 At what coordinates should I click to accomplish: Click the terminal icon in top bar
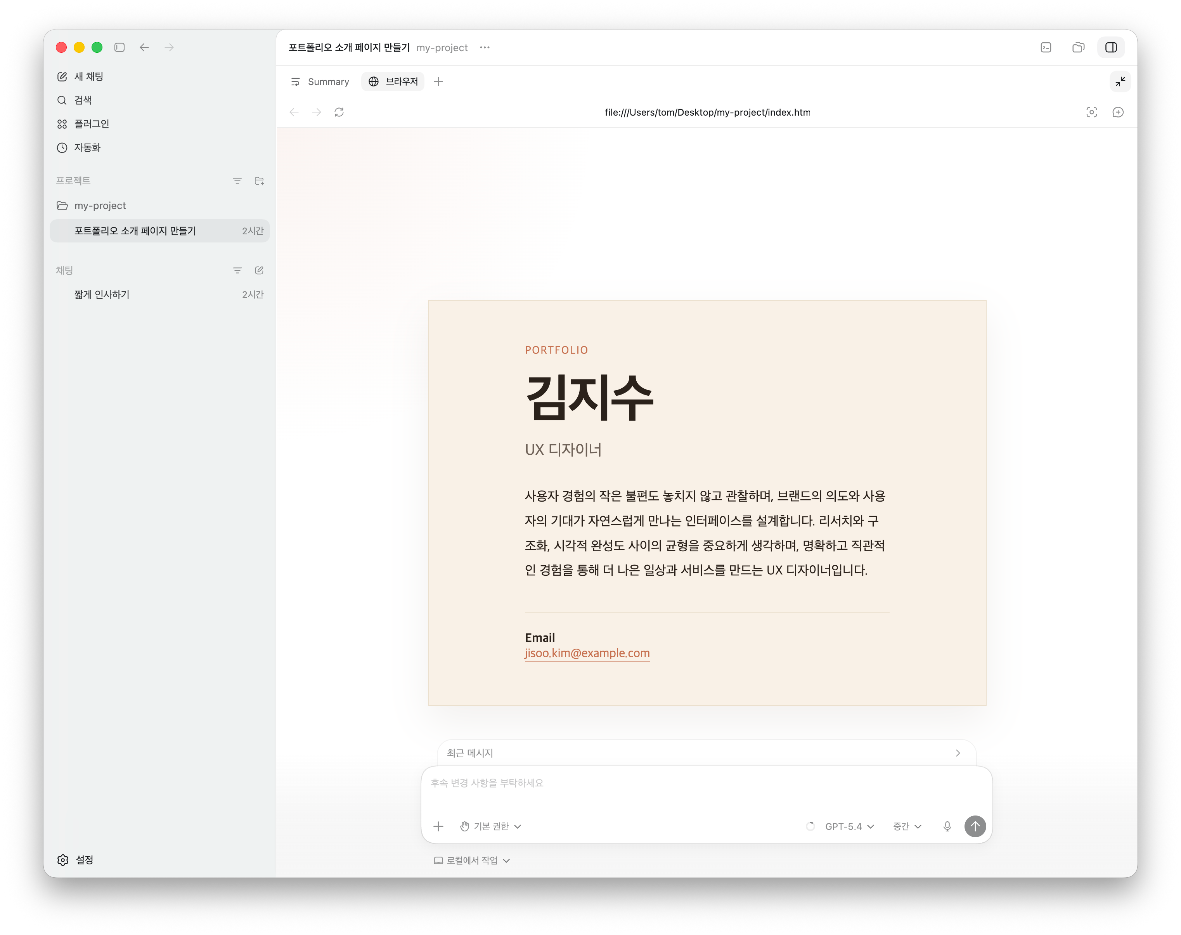1046,48
